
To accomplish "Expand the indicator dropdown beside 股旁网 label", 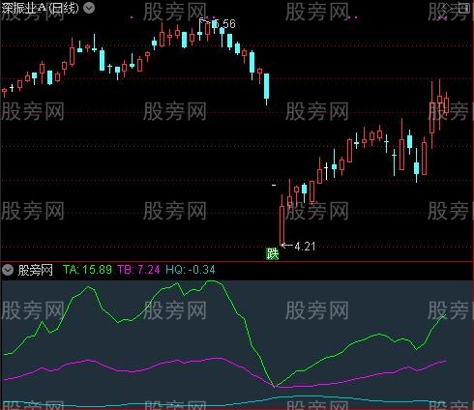I will click(x=8, y=270).
